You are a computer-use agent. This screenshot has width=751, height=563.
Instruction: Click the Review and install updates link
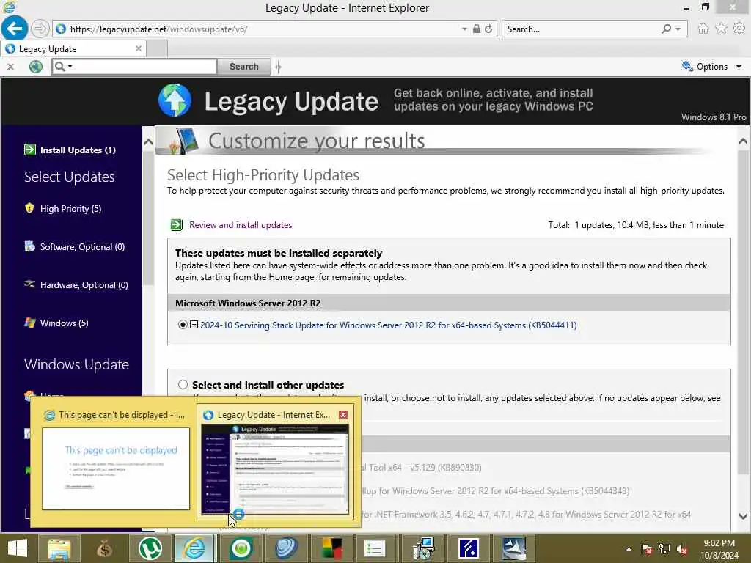(241, 225)
